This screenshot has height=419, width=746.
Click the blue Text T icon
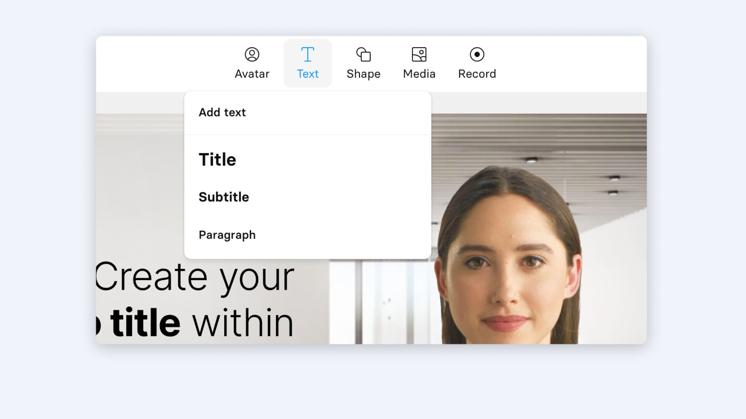click(307, 54)
